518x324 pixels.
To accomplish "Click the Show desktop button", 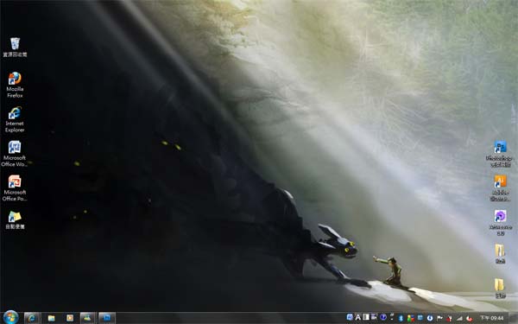I will pos(514,318).
